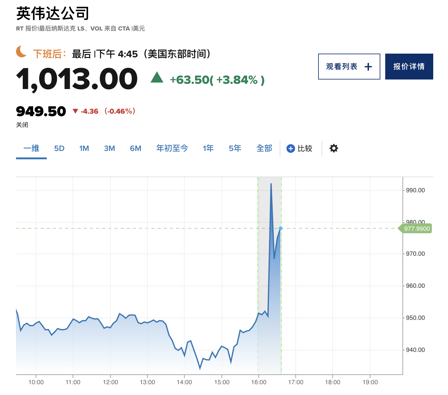Screen dimensions: 448x395
Task: Select the 一维 one-day tab
Action: [31, 149]
